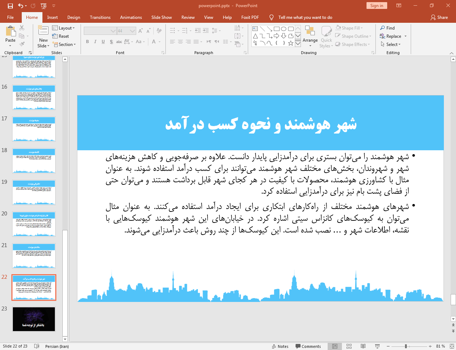This screenshot has width=456, height=350.
Task: Go to the Slide Show tab
Action: coord(162,17)
